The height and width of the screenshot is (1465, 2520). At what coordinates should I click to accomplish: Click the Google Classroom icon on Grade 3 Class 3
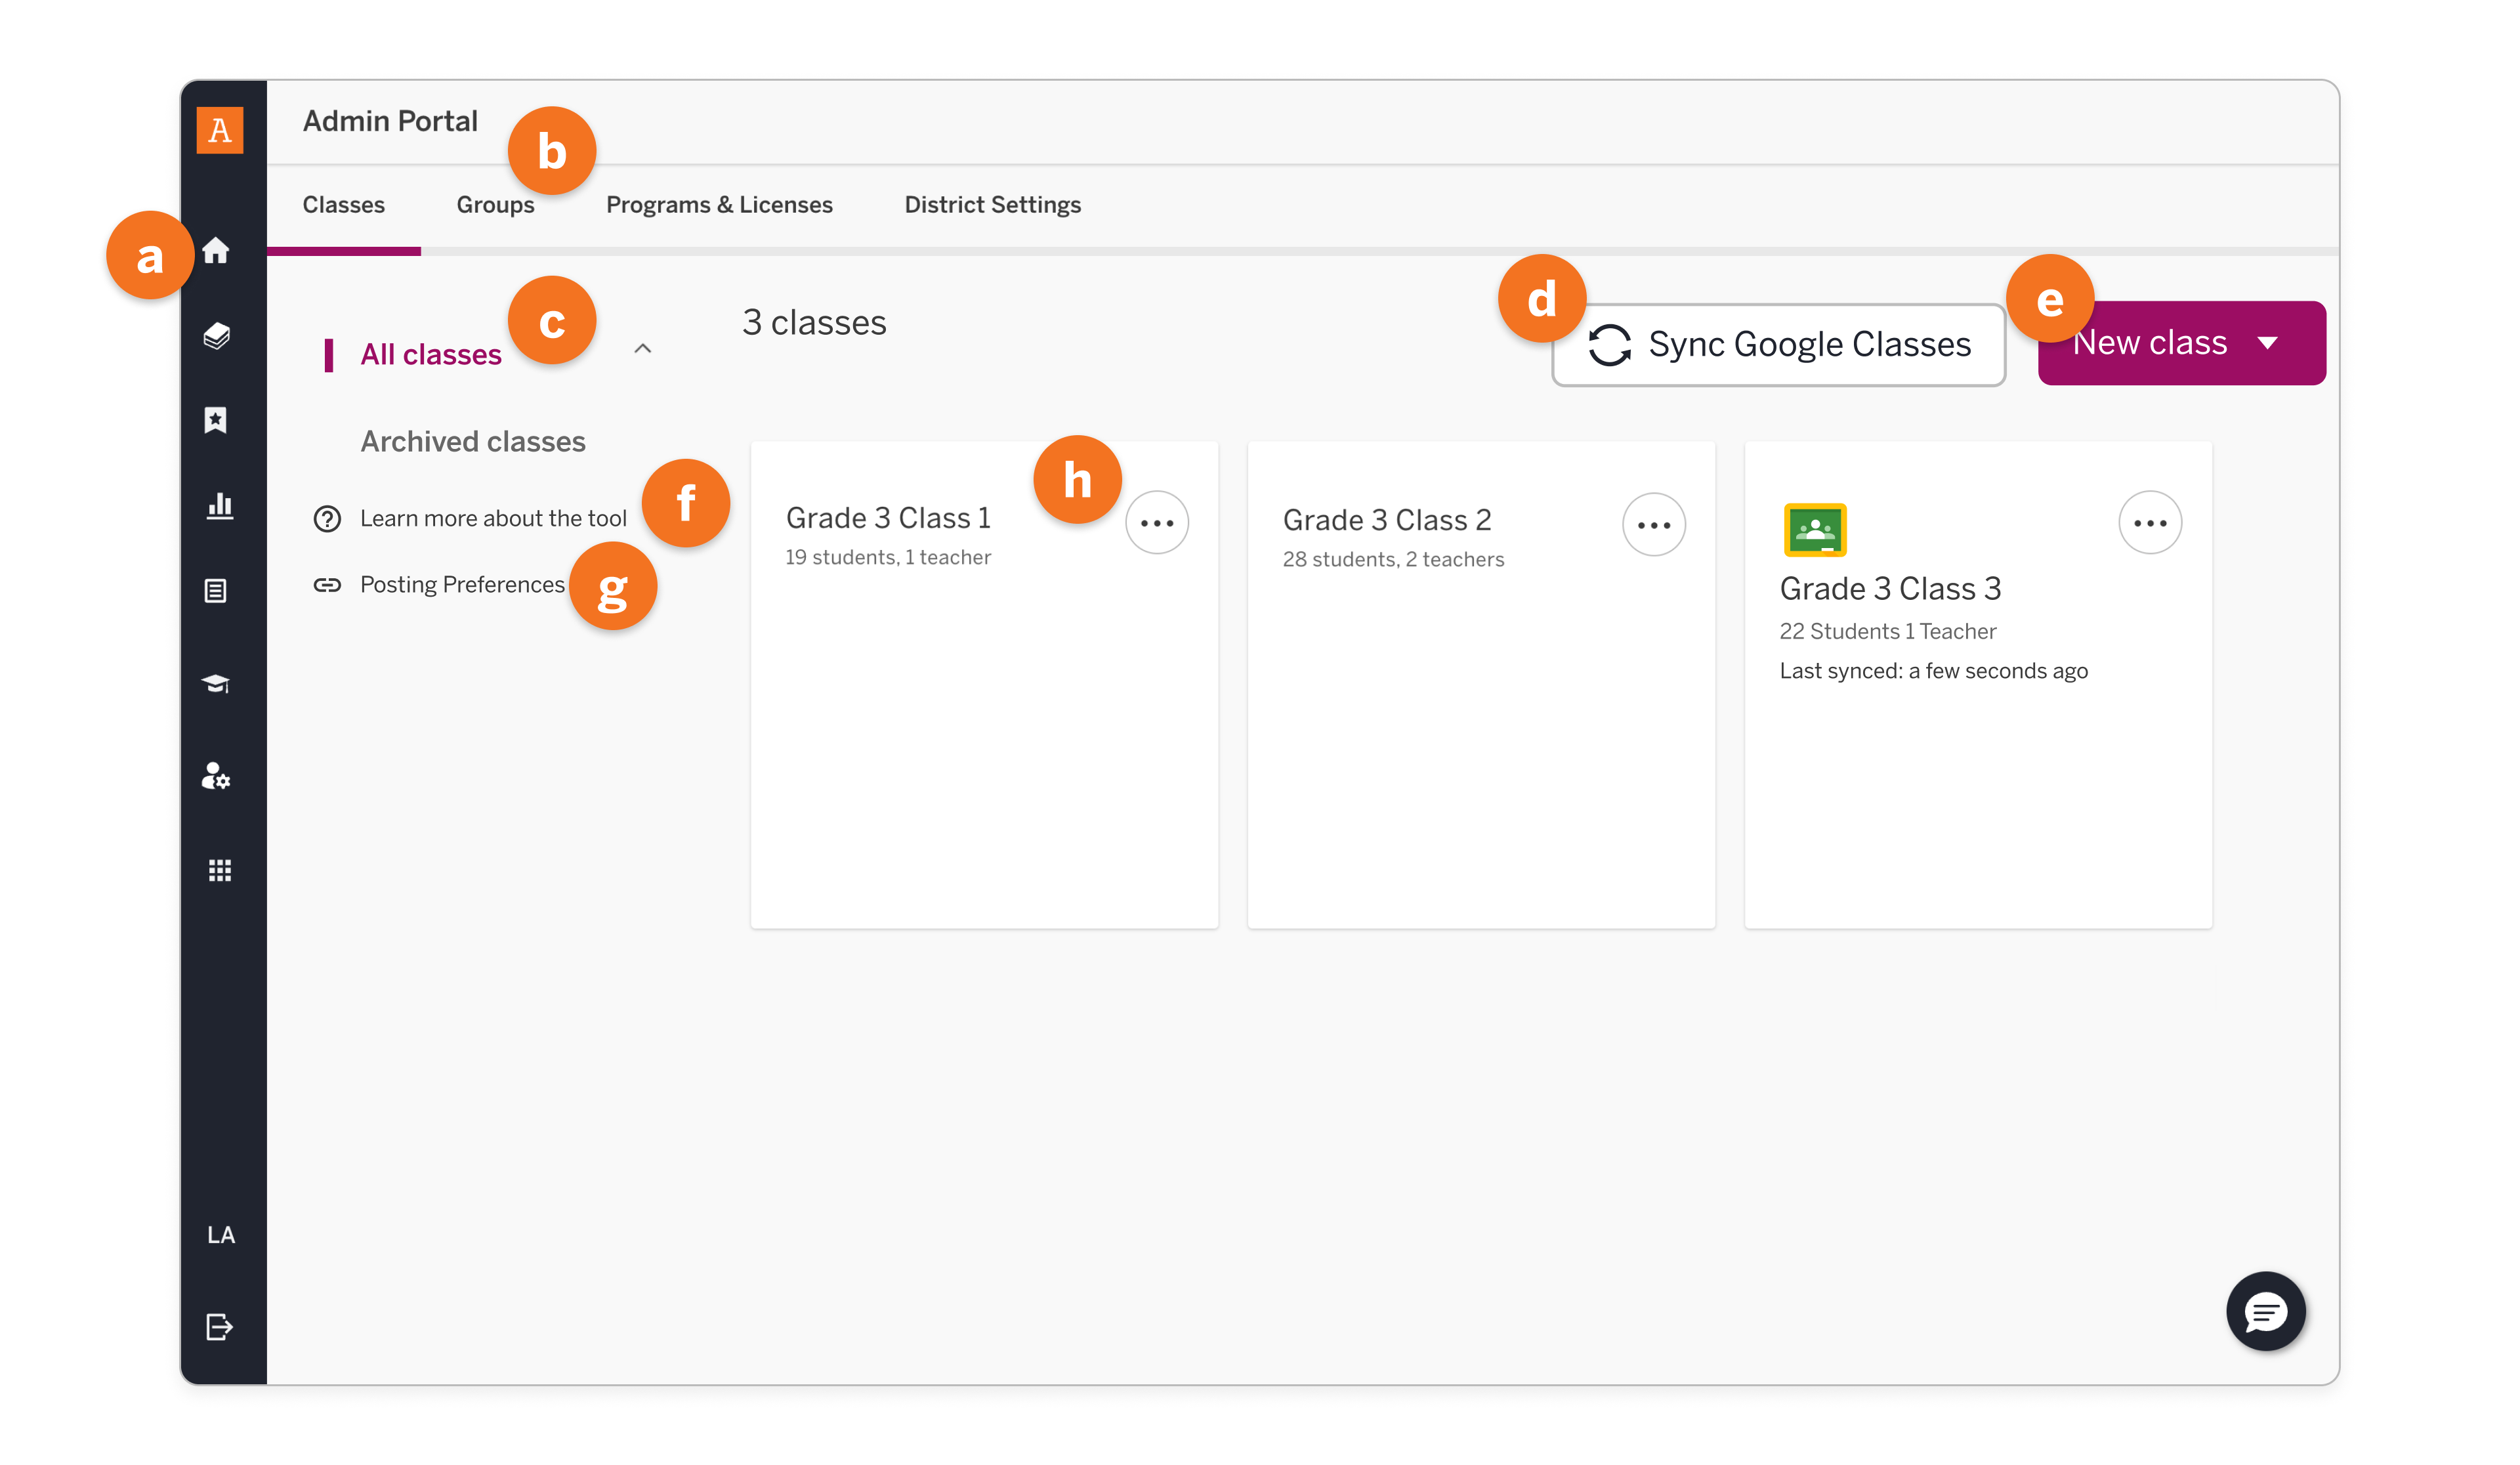tap(1815, 529)
